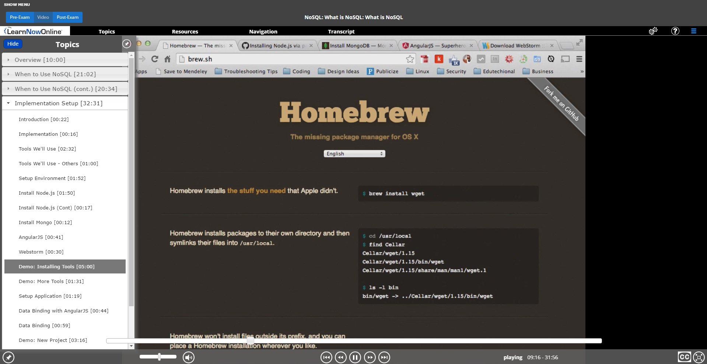Mute the audio via the speaker icon
The height and width of the screenshot is (364, 707).
tap(188, 357)
